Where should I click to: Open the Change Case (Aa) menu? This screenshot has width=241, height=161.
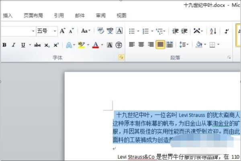click(86, 31)
